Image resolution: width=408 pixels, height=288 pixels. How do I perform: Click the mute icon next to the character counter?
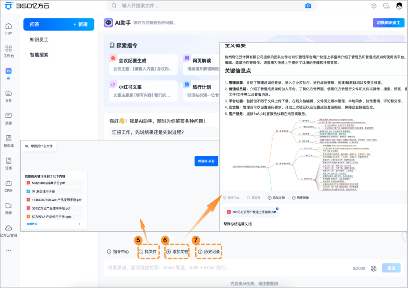pyautogui.click(x=374, y=268)
